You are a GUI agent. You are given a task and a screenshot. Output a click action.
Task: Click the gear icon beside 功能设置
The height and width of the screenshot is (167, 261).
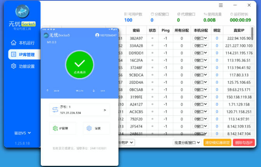tap(14, 66)
